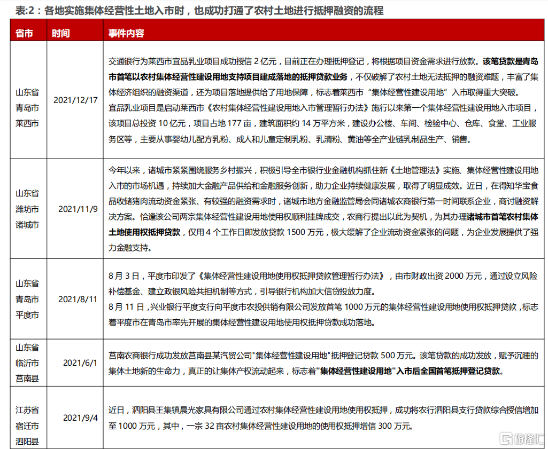Select the 省市 column header
Viewport: 548px width, 449px height.
click(x=24, y=33)
